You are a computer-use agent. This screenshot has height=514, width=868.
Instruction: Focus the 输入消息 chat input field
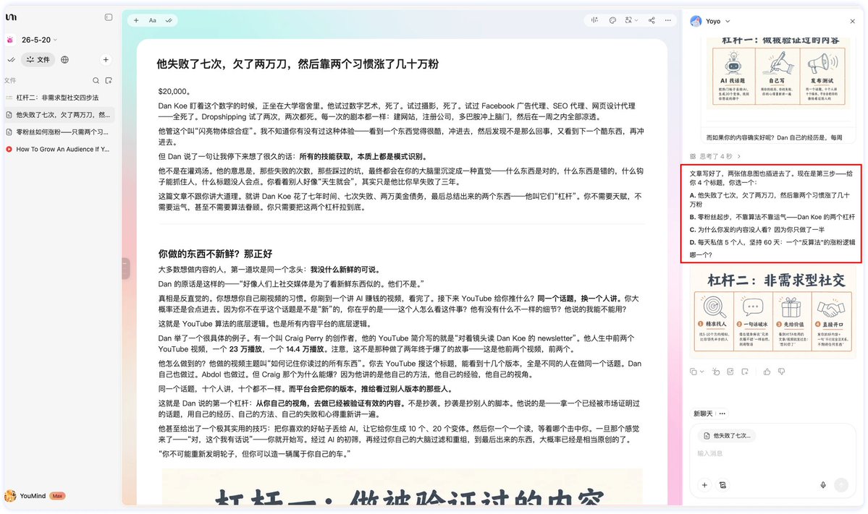(772, 453)
